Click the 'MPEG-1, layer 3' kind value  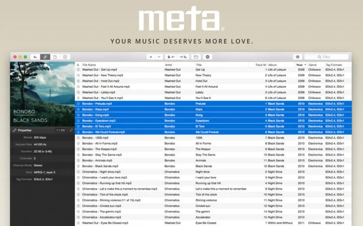44,172
